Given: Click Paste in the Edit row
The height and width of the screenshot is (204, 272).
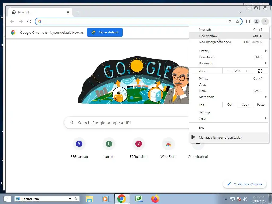Looking at the screenshot, I should (x=261, y=105).
